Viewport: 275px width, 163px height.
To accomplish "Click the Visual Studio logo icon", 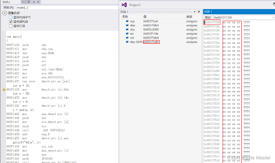I will pyautogui.click(x=124, y=5).
